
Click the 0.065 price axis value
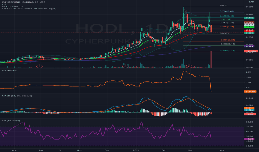coord(249,60)
